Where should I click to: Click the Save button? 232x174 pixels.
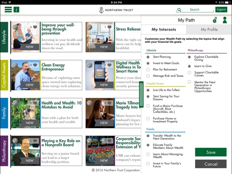211,152
